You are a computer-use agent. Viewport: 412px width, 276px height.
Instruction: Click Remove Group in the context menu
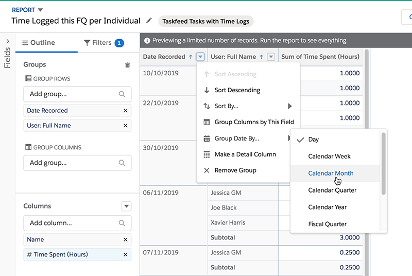(235, 170)
